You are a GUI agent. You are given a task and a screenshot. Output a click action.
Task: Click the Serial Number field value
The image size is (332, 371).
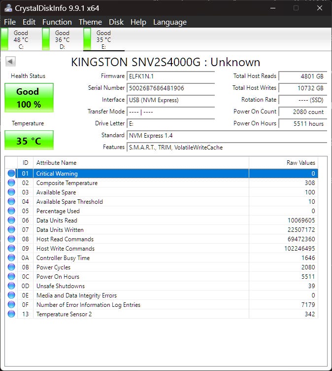coord(170,88)
